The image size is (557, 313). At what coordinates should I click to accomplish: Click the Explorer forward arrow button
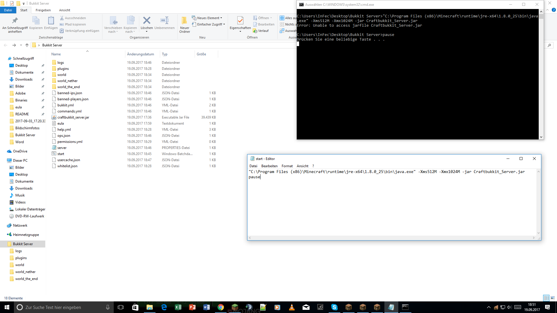14,45
